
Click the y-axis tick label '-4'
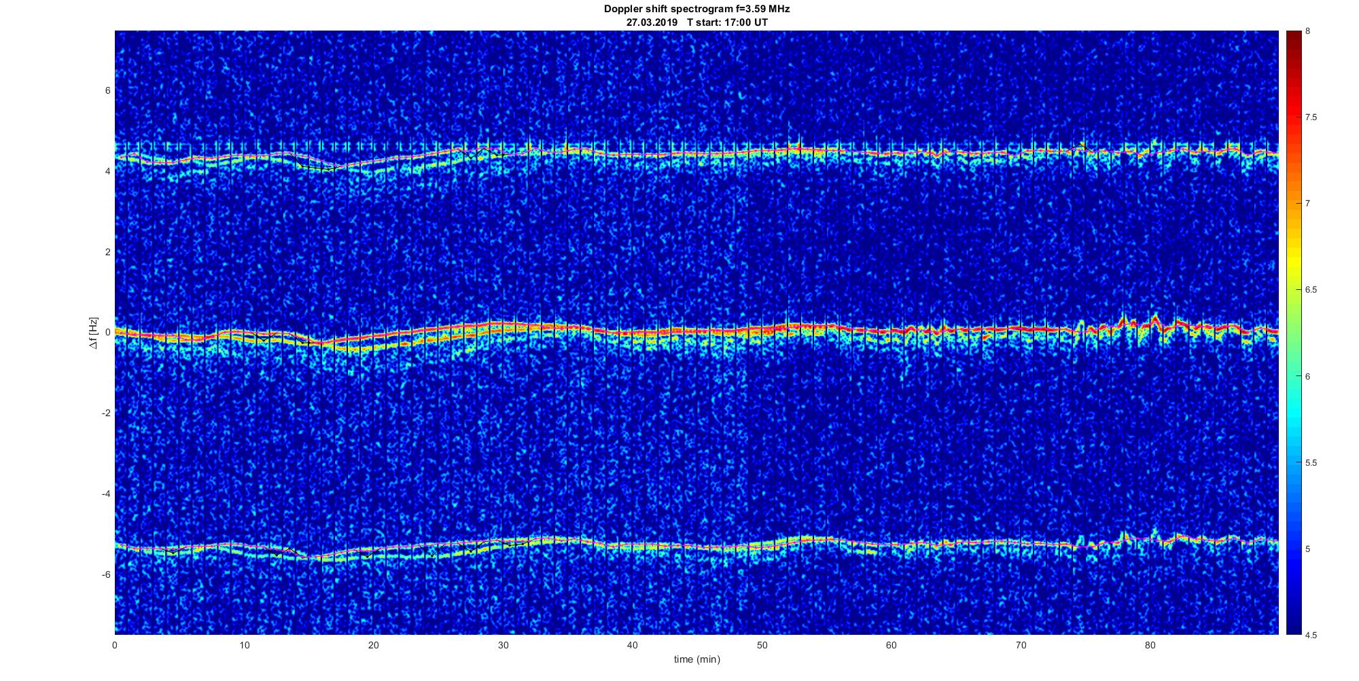pyautogui.click(x=106, y=494)
